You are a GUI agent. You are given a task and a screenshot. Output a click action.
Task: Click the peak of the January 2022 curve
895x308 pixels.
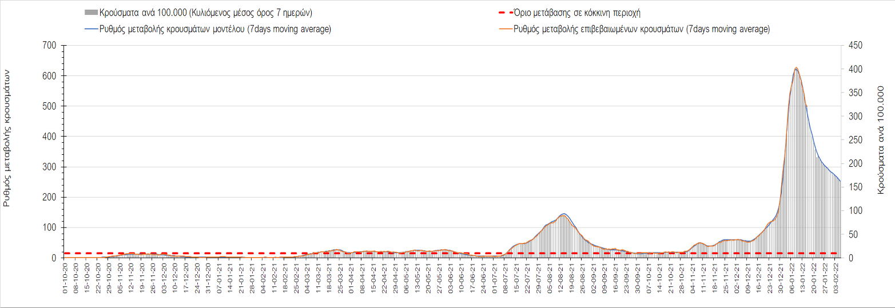[796, 68]
